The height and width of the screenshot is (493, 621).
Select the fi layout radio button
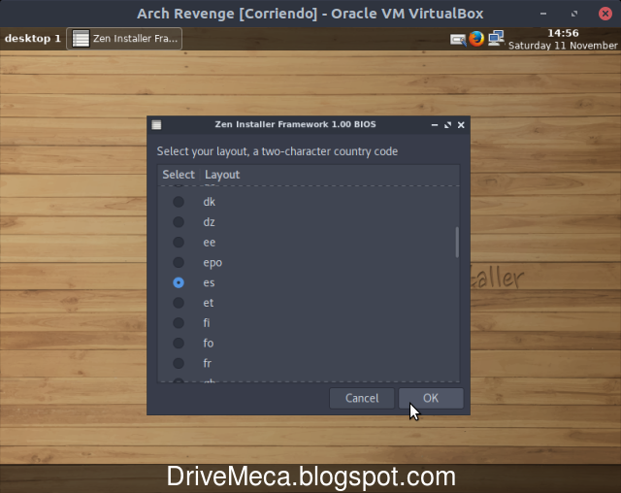point(179,323)
